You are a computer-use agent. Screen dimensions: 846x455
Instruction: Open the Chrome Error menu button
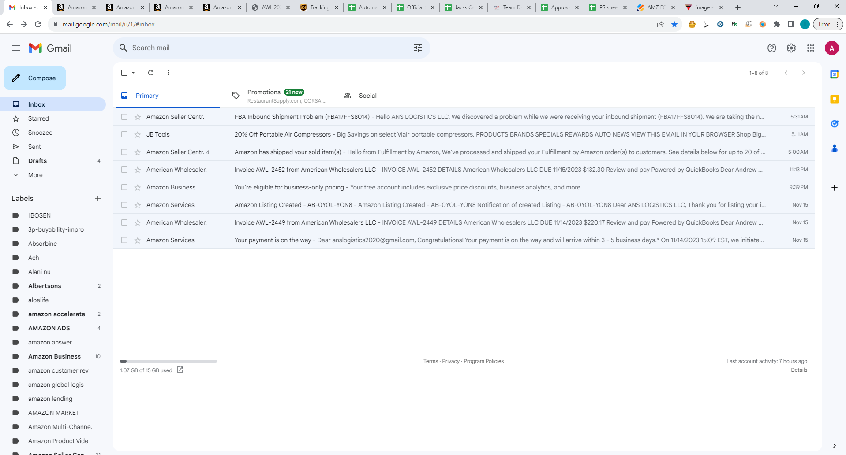pyautogui.click(x=828, y=24)
